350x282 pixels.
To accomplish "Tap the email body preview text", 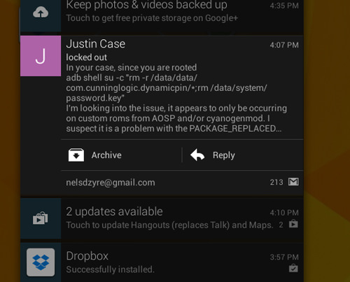I will [x=176, y=98].
